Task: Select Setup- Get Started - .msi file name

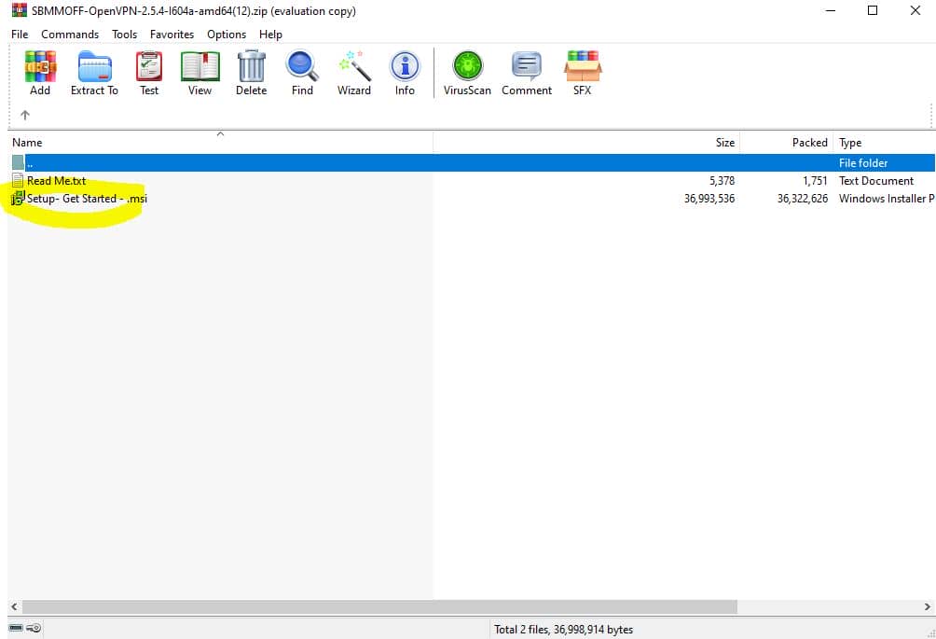Action: (87, 199)
